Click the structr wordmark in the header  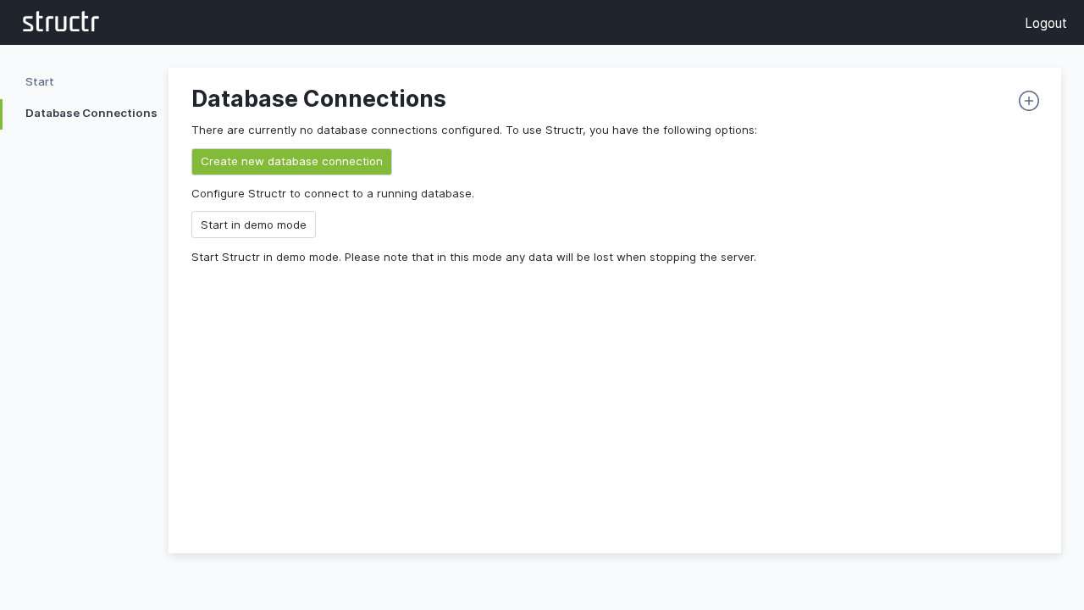pos(60,22)
